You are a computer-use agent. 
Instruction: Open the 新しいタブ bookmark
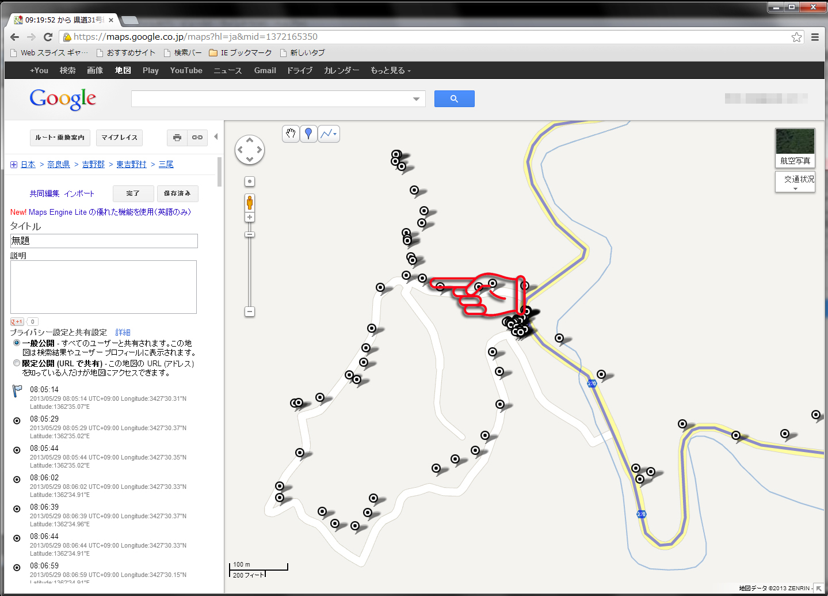pyautogui.click(x=302, y=53)
